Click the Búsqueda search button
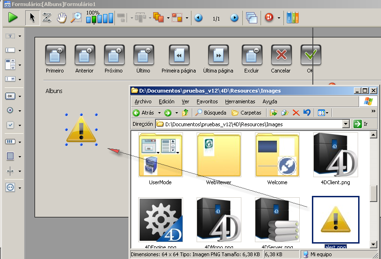This screenshot has height=259, width=381. click(211, 113)
